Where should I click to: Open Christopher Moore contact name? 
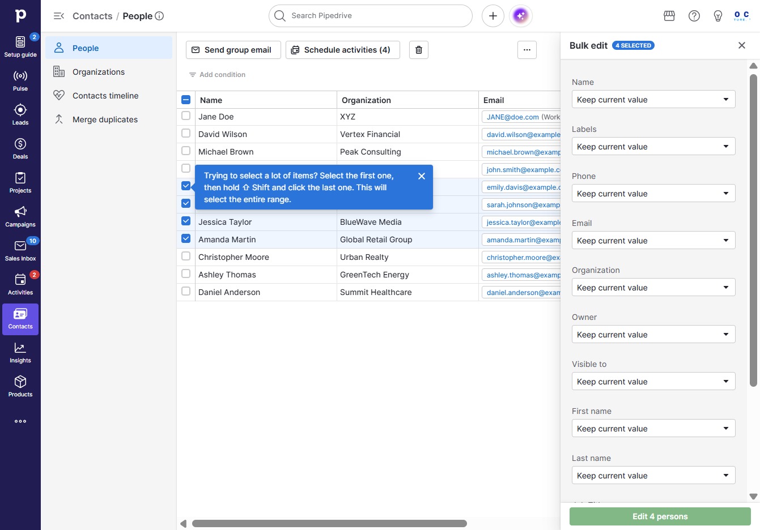[233, 257]
